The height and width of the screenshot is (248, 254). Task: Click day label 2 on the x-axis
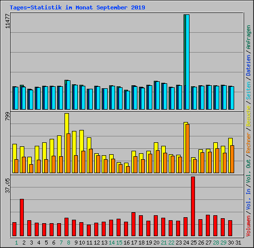pos(24,243)
